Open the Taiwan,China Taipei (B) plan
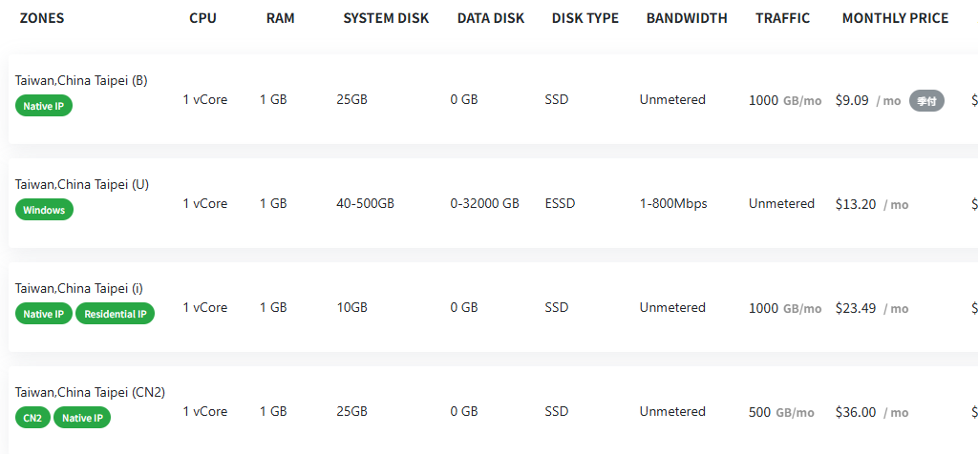Image resolution: width=978 pixels, height=454 pixels. click(81, 80)
